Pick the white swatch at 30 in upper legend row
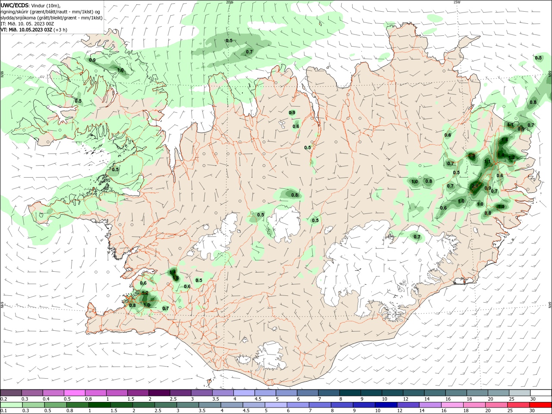 tap(541, 393)
